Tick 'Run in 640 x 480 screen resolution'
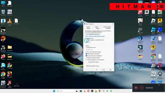 point(86,52)
